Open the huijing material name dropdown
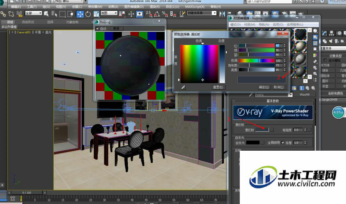 290,95
